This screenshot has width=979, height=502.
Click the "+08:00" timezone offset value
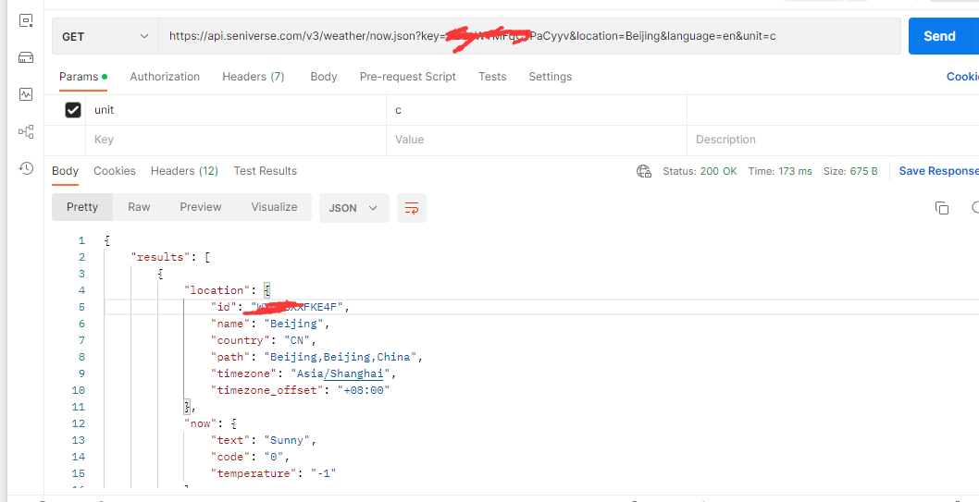364,390
